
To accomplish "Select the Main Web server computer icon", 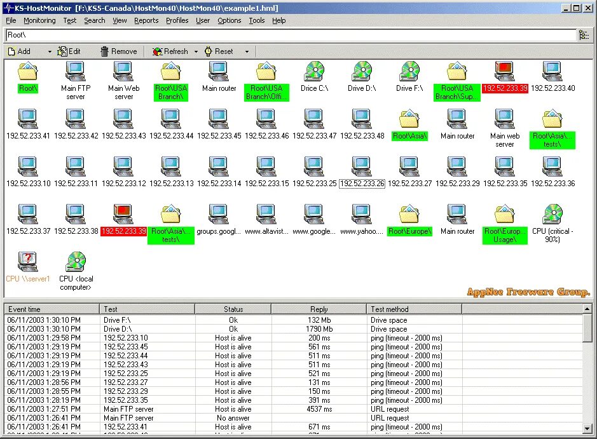I will 123,72.
